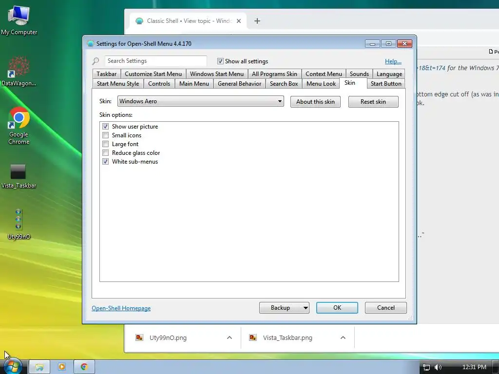Screen dimensions: 499x374
Task: Confirm settings with the OK button
Action: [x=337, y=308]
